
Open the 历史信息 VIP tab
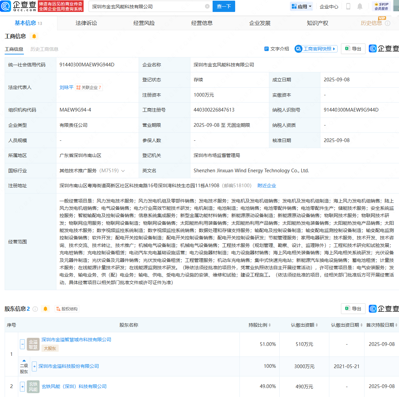tap(371, 23)
